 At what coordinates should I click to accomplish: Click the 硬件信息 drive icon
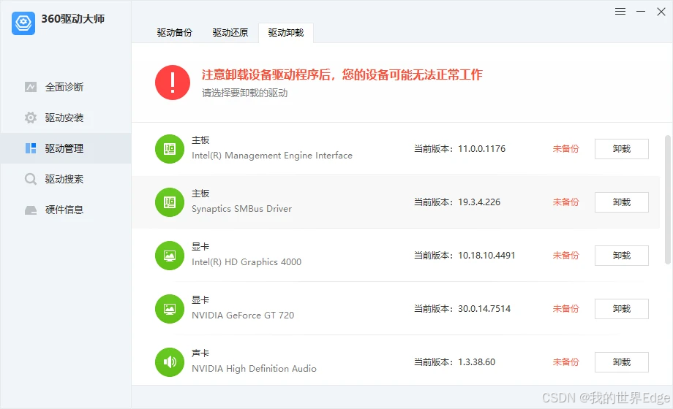coord(31,210)
